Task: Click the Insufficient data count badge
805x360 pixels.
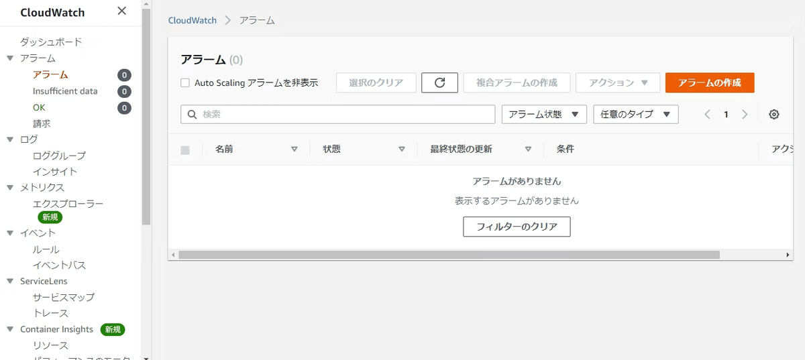Action: [x=124, y=91]
